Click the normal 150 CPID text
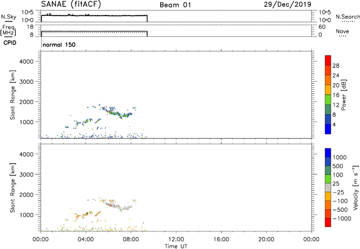Image resolution: width=360 pixels, height=249 pixels. coord(59,44)
